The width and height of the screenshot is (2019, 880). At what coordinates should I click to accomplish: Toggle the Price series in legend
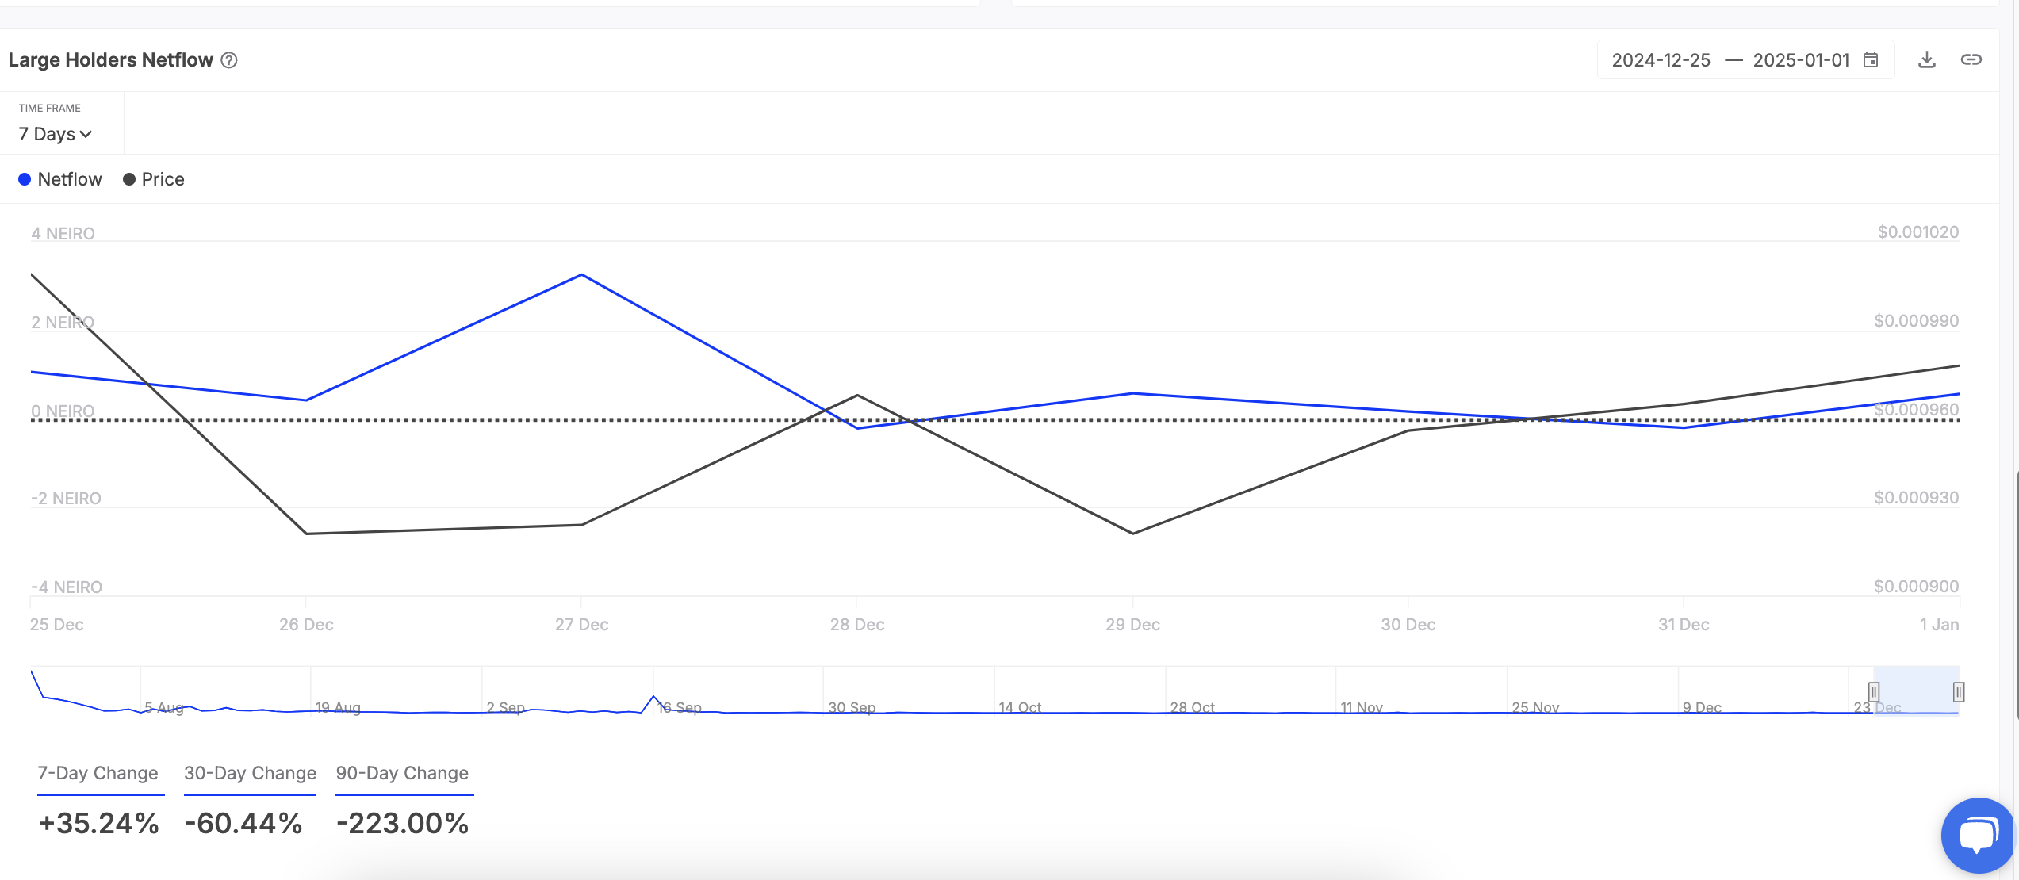click(163, 179)
